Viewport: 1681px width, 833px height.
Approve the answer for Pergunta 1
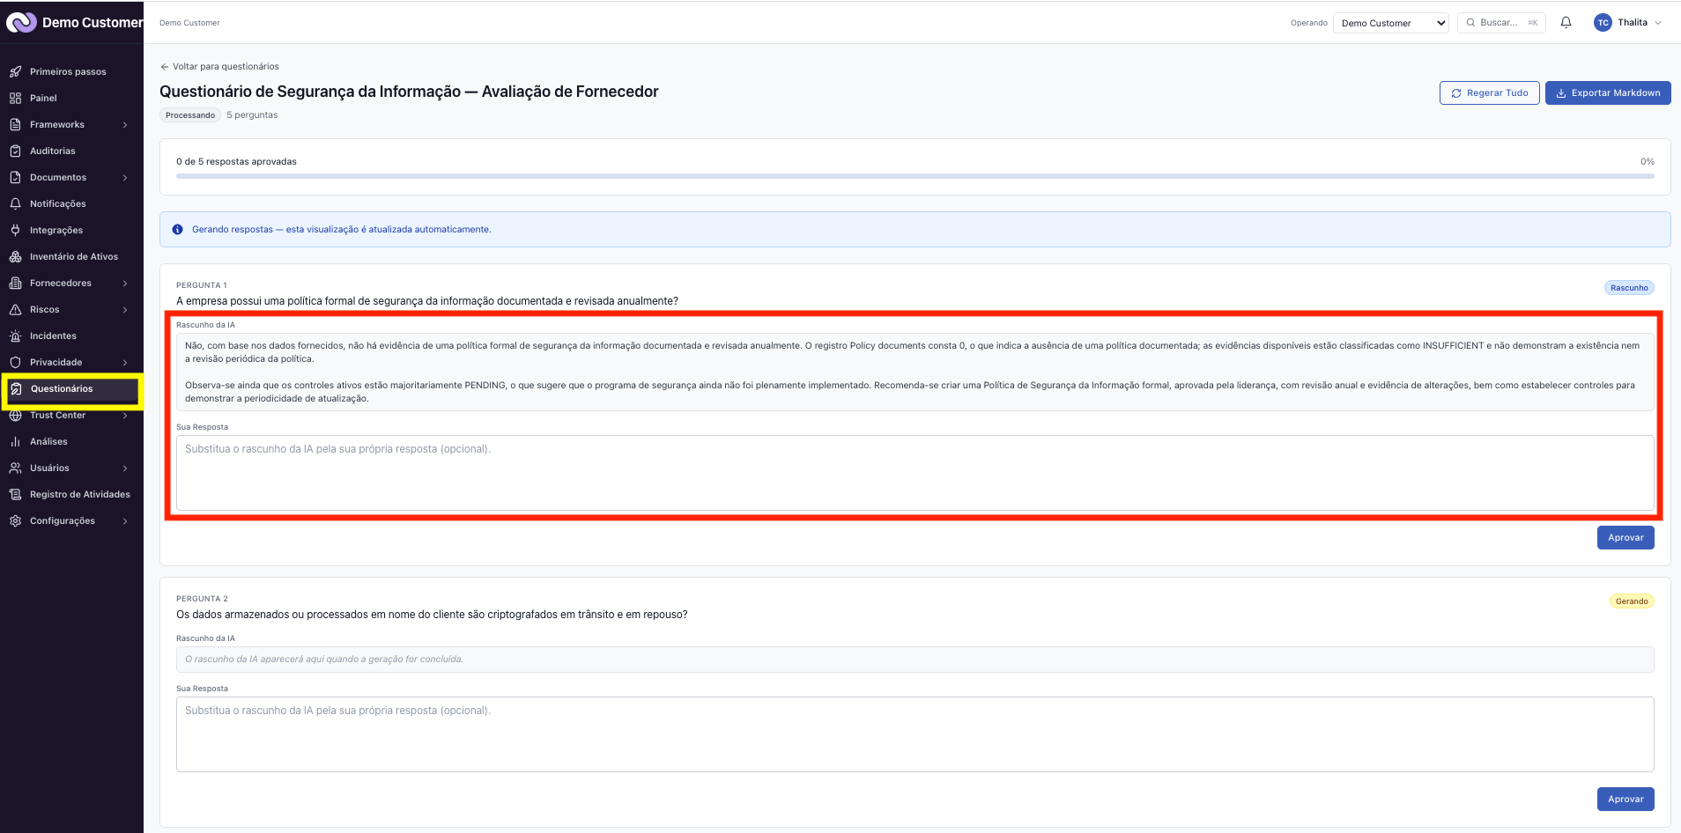tap(1625, 537)
